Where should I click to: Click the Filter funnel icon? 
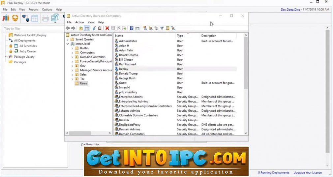[x=162, y=28]
